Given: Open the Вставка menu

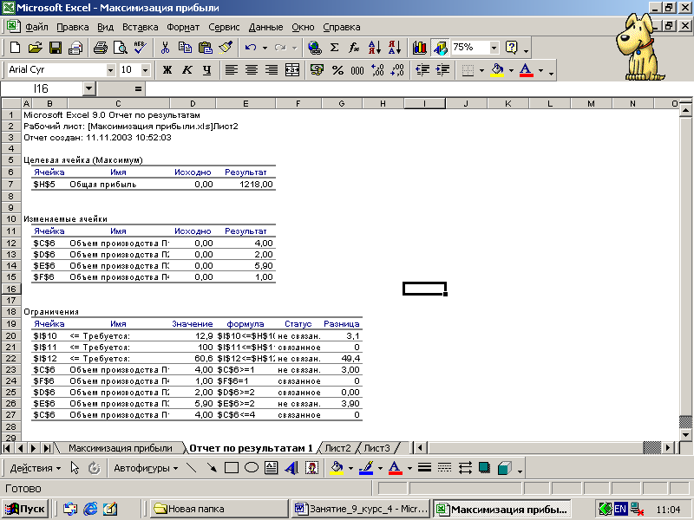Looking at the screenshot, I should (x=140, y=27).
